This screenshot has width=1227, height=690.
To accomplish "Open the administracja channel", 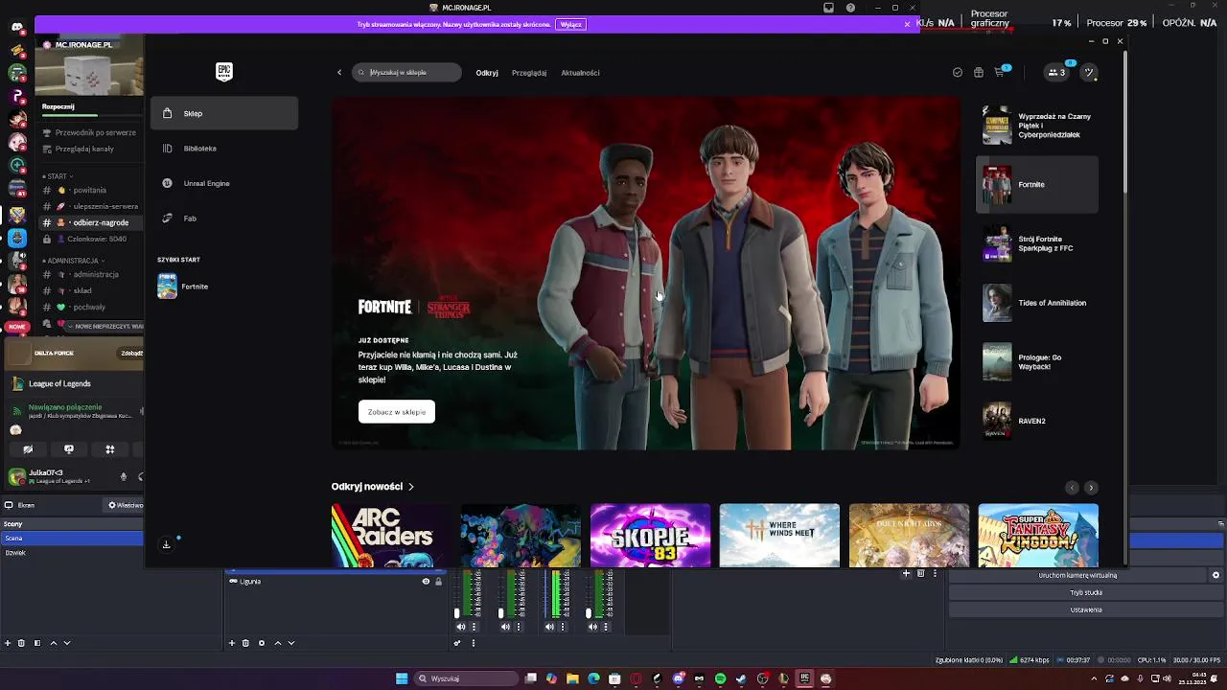I will (89, 274).
